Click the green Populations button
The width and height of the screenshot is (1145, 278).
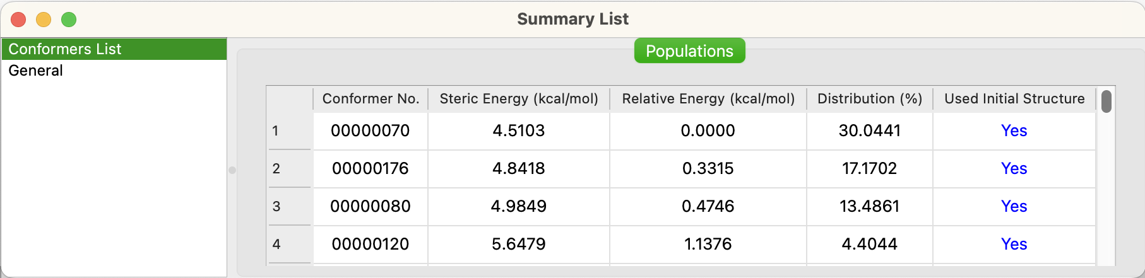point(689,51)
